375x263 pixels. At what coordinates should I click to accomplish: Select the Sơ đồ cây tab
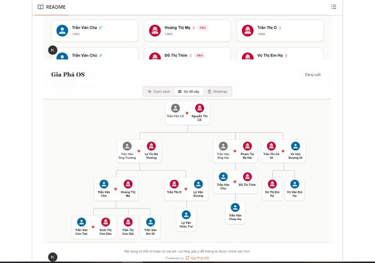188,92
